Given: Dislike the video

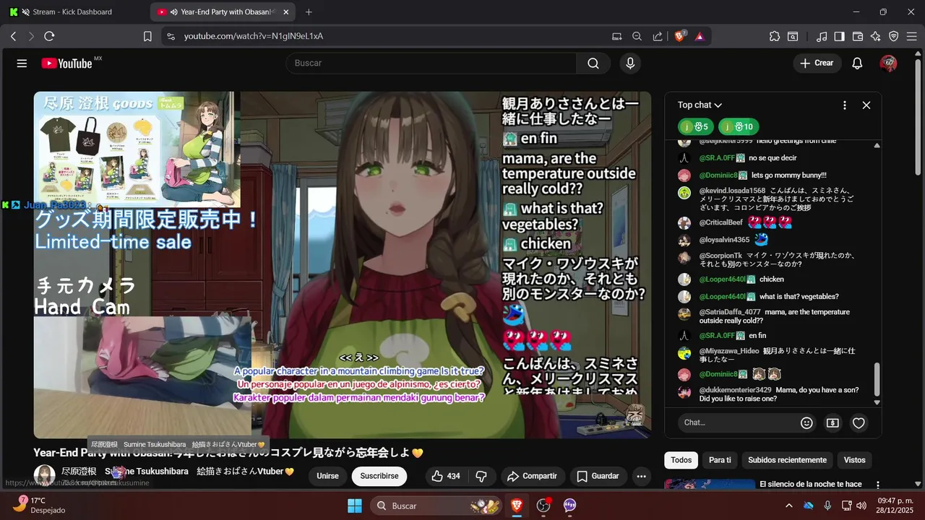Looking at the screenshot, I should [x=481, y=476].
